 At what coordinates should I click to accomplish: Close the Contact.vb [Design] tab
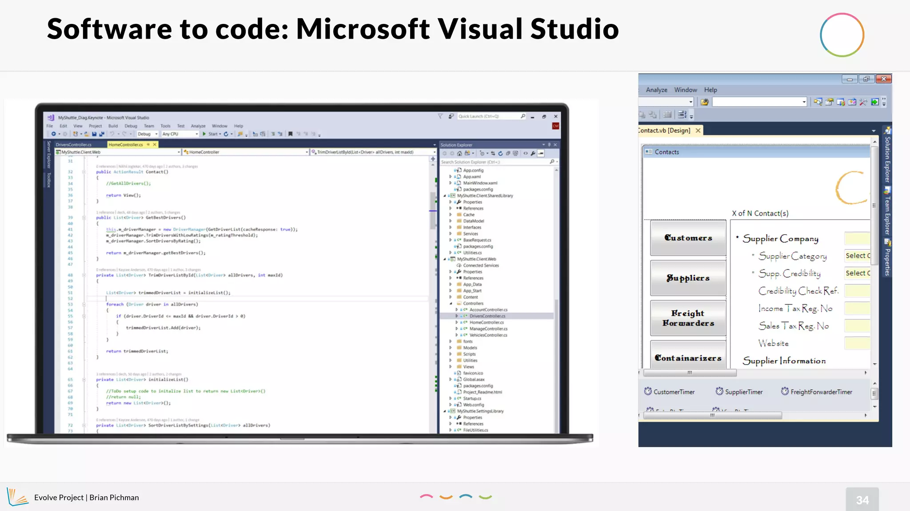point(698,130)
